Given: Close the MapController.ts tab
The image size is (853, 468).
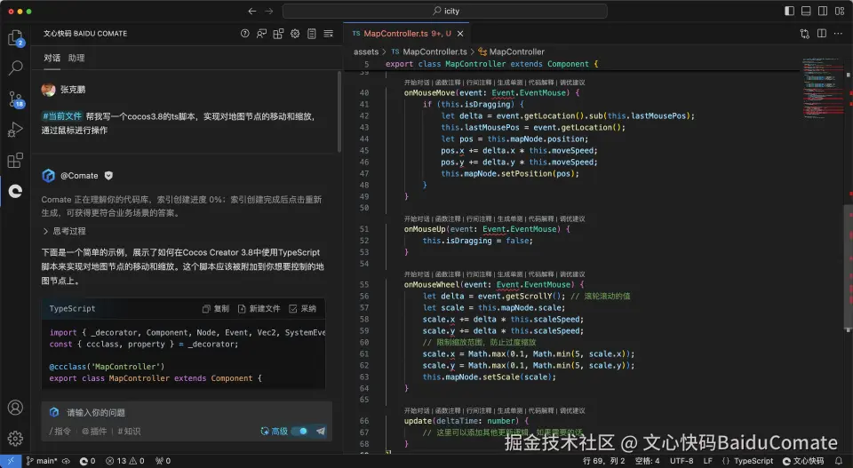Looking at the screenshot, I should (460, 34).
